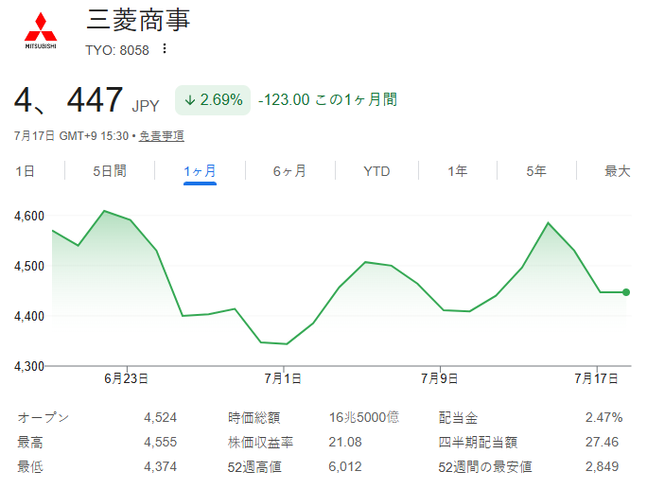Click the 最低 label

[30, 466]
